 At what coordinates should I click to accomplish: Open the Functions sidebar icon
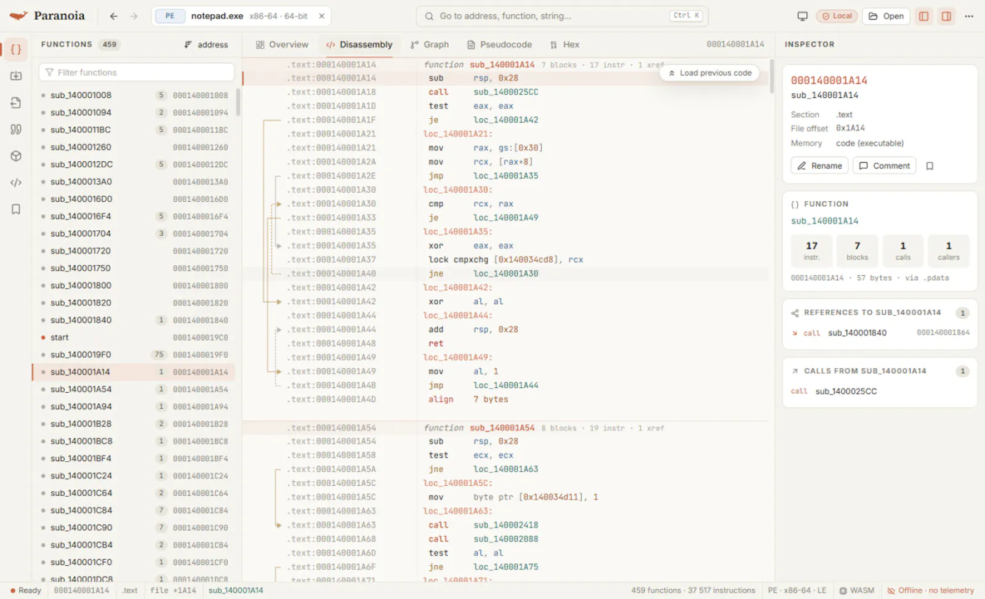[x=16, y=49]
